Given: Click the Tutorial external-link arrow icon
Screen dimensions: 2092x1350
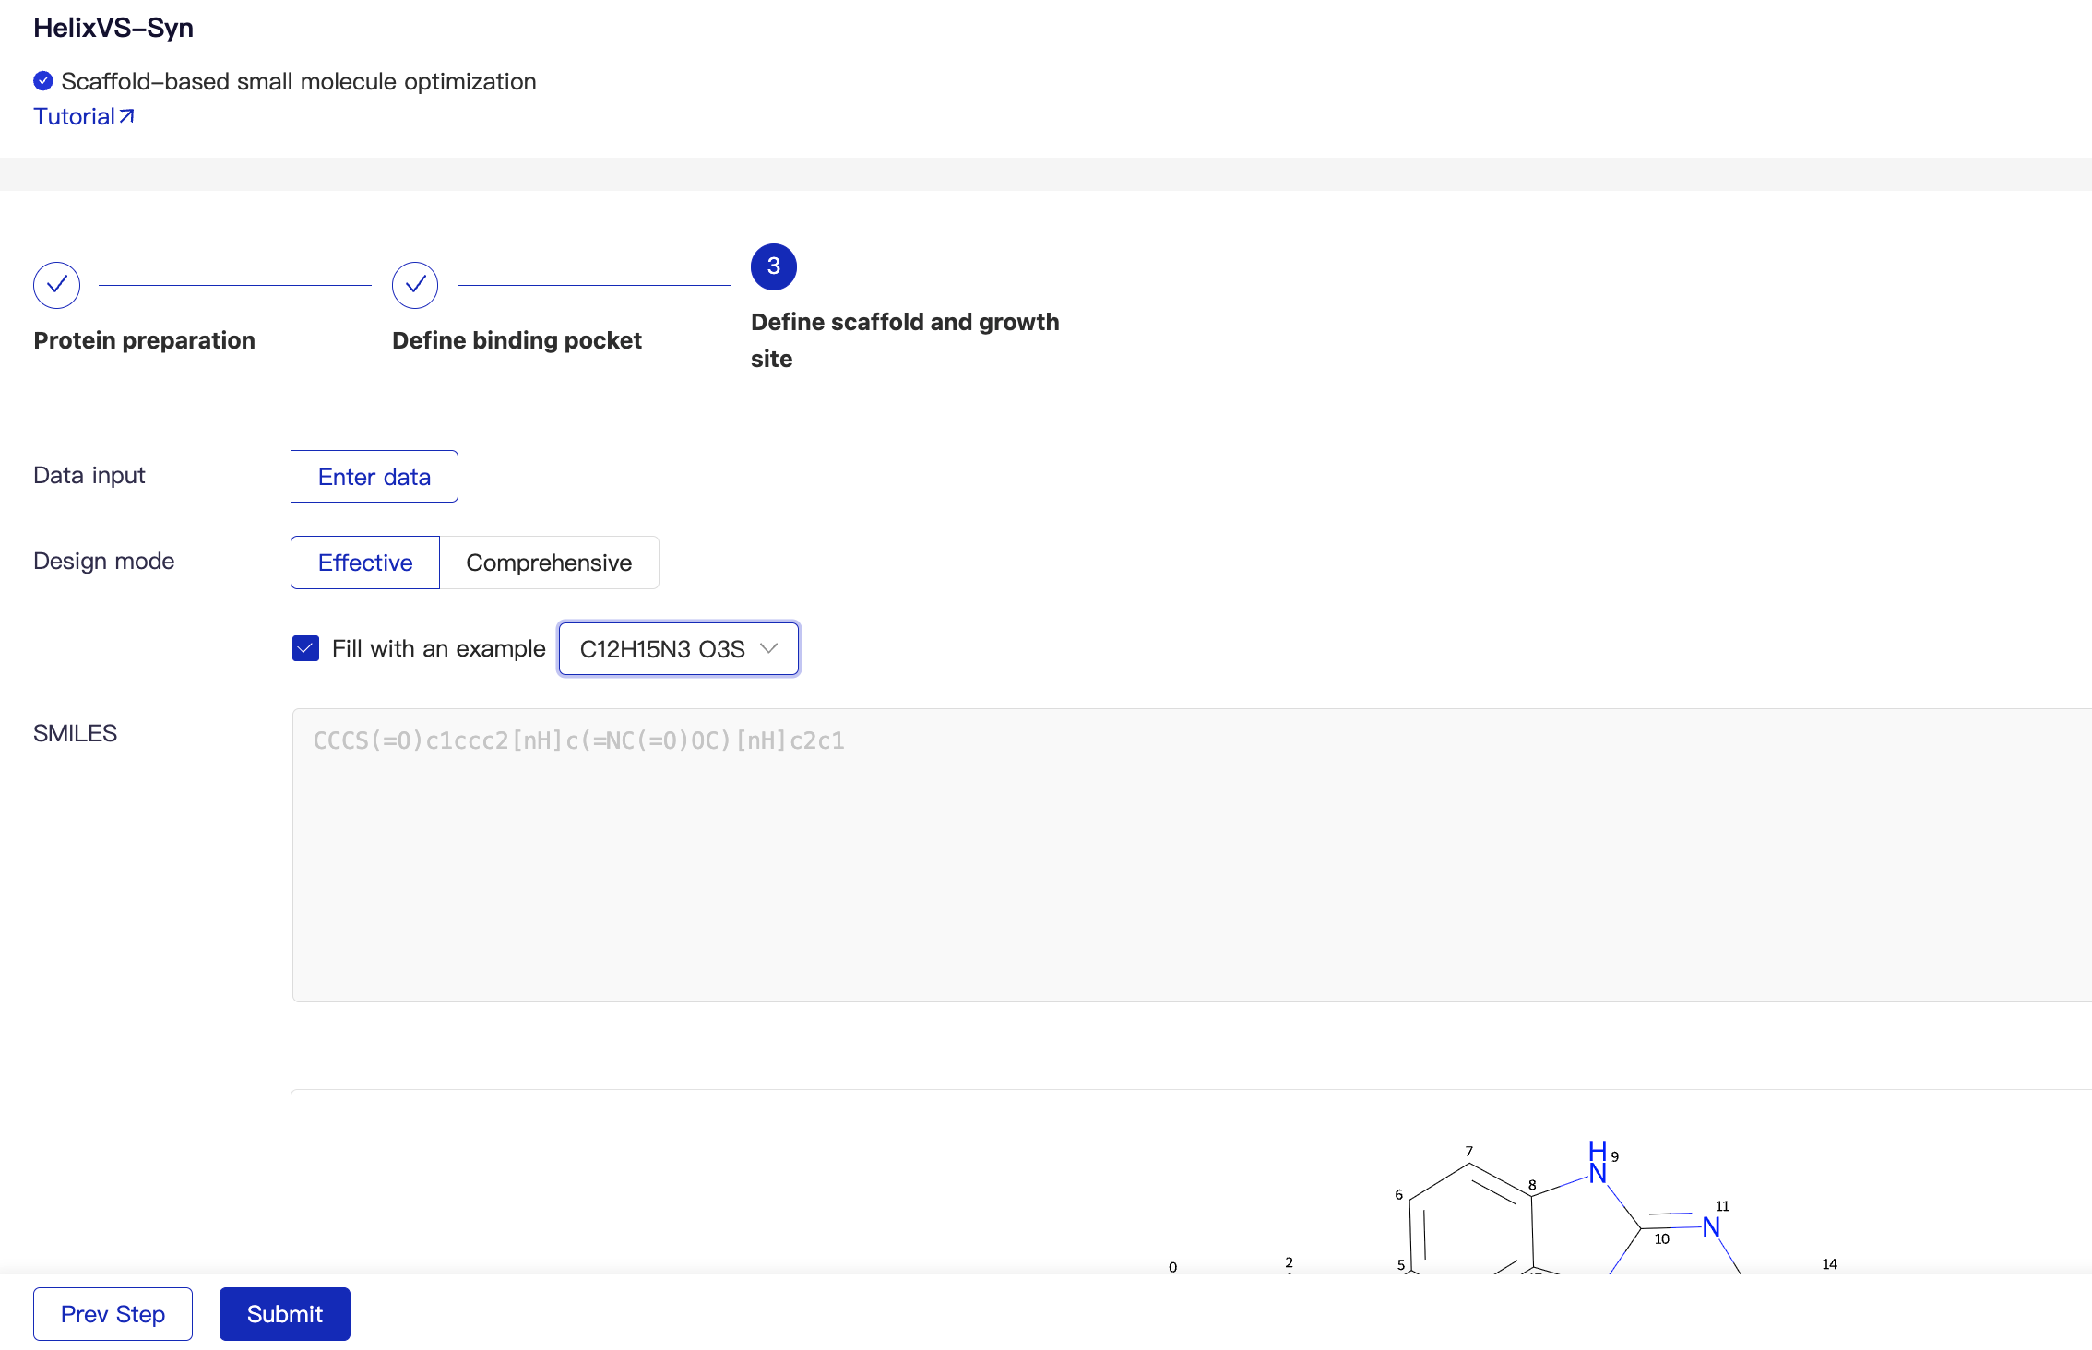Looking at the screenshot, I should [x=127, y=116].
